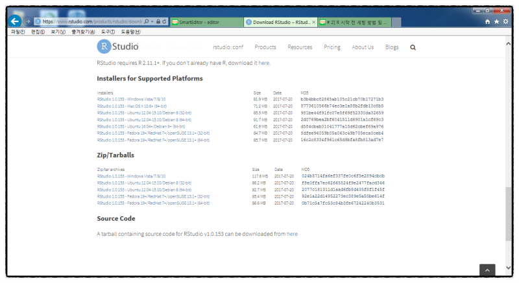Click the vertical scrollbar thumb
This screenshot has width=519, height=283.
pyautogui.click(x=508, y=214)
